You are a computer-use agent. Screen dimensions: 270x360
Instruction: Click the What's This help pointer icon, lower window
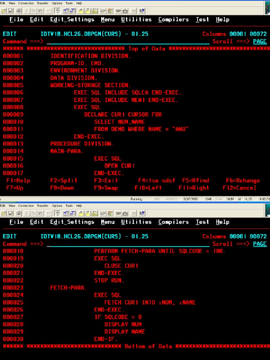(x=142, y=213)
